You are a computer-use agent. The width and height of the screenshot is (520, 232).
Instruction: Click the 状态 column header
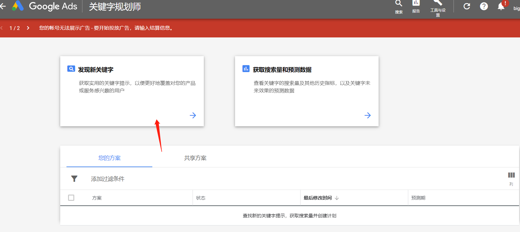pos(201,198)
